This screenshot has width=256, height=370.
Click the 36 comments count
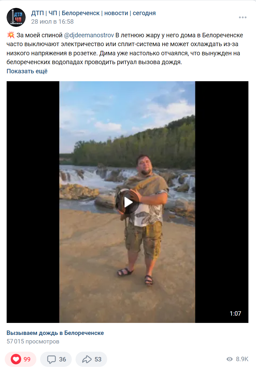click(x=63, y=359)
